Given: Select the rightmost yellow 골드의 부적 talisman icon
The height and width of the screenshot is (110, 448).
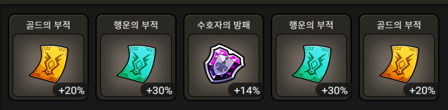Looking at the screenshot, I should pyautogui.click(x=400, y=64).
